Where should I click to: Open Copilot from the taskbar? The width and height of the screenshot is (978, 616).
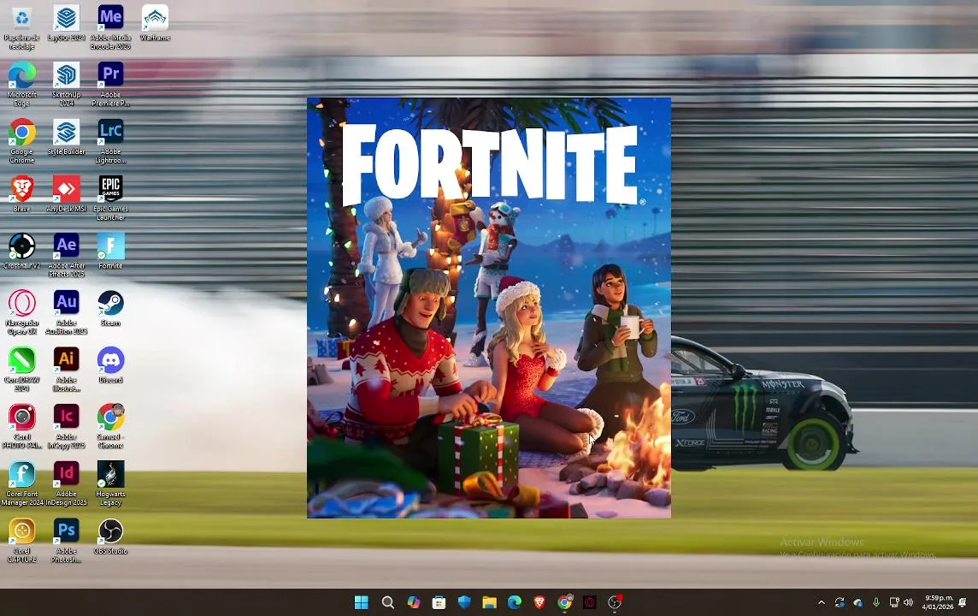[413, 602]
